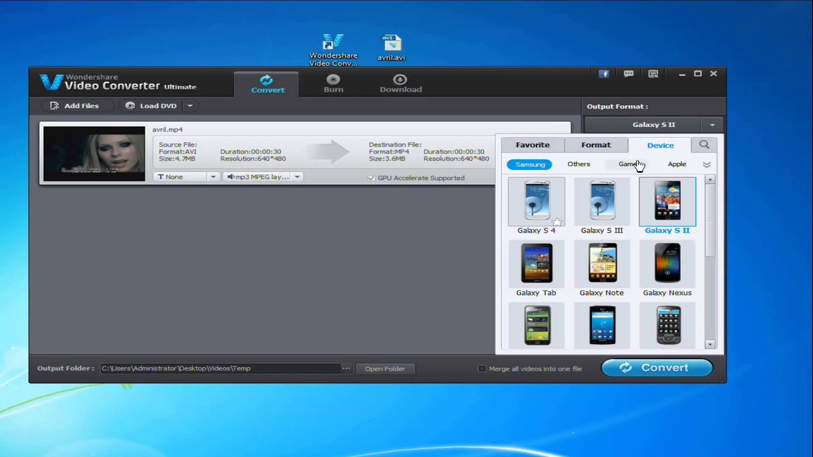Screen dimensions: 813x457
Task: Click the search magnifier in format panel
Action: coord(704,145)
